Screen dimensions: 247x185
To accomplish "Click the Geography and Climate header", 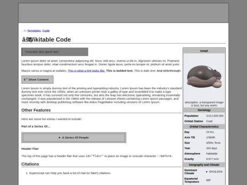I will 204,165.
